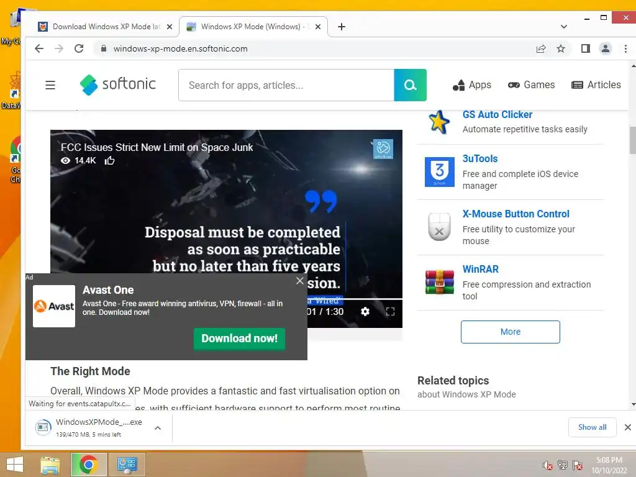Click the video title 'FCC Issues Strict New Limit'
This screenshot has height=477, width=636.
tap(157, 147)
